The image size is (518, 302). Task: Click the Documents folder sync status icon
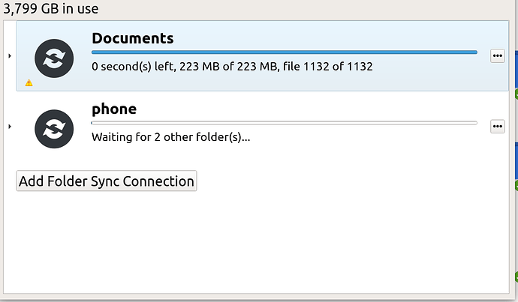click(54, 58)
